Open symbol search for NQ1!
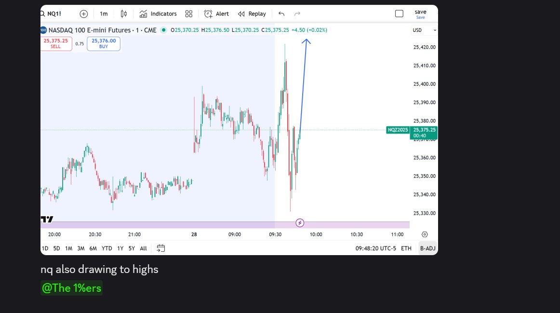Viewport: 560px width, 313px height. pyautogui.click(x=51, y=14)
